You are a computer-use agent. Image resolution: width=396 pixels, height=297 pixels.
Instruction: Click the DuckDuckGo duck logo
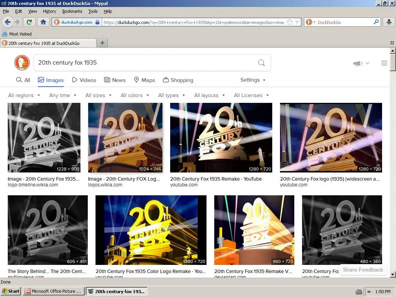pyautogui.click(x=22, y=63)
